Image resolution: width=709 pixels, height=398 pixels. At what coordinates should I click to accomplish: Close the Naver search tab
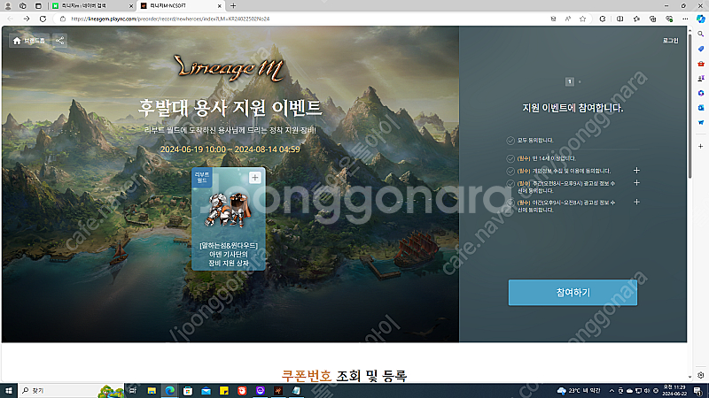pos(131,6)
